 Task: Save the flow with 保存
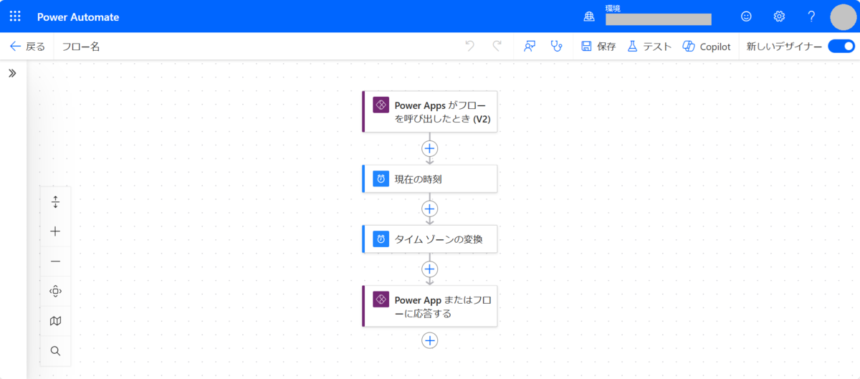point(598,47)
